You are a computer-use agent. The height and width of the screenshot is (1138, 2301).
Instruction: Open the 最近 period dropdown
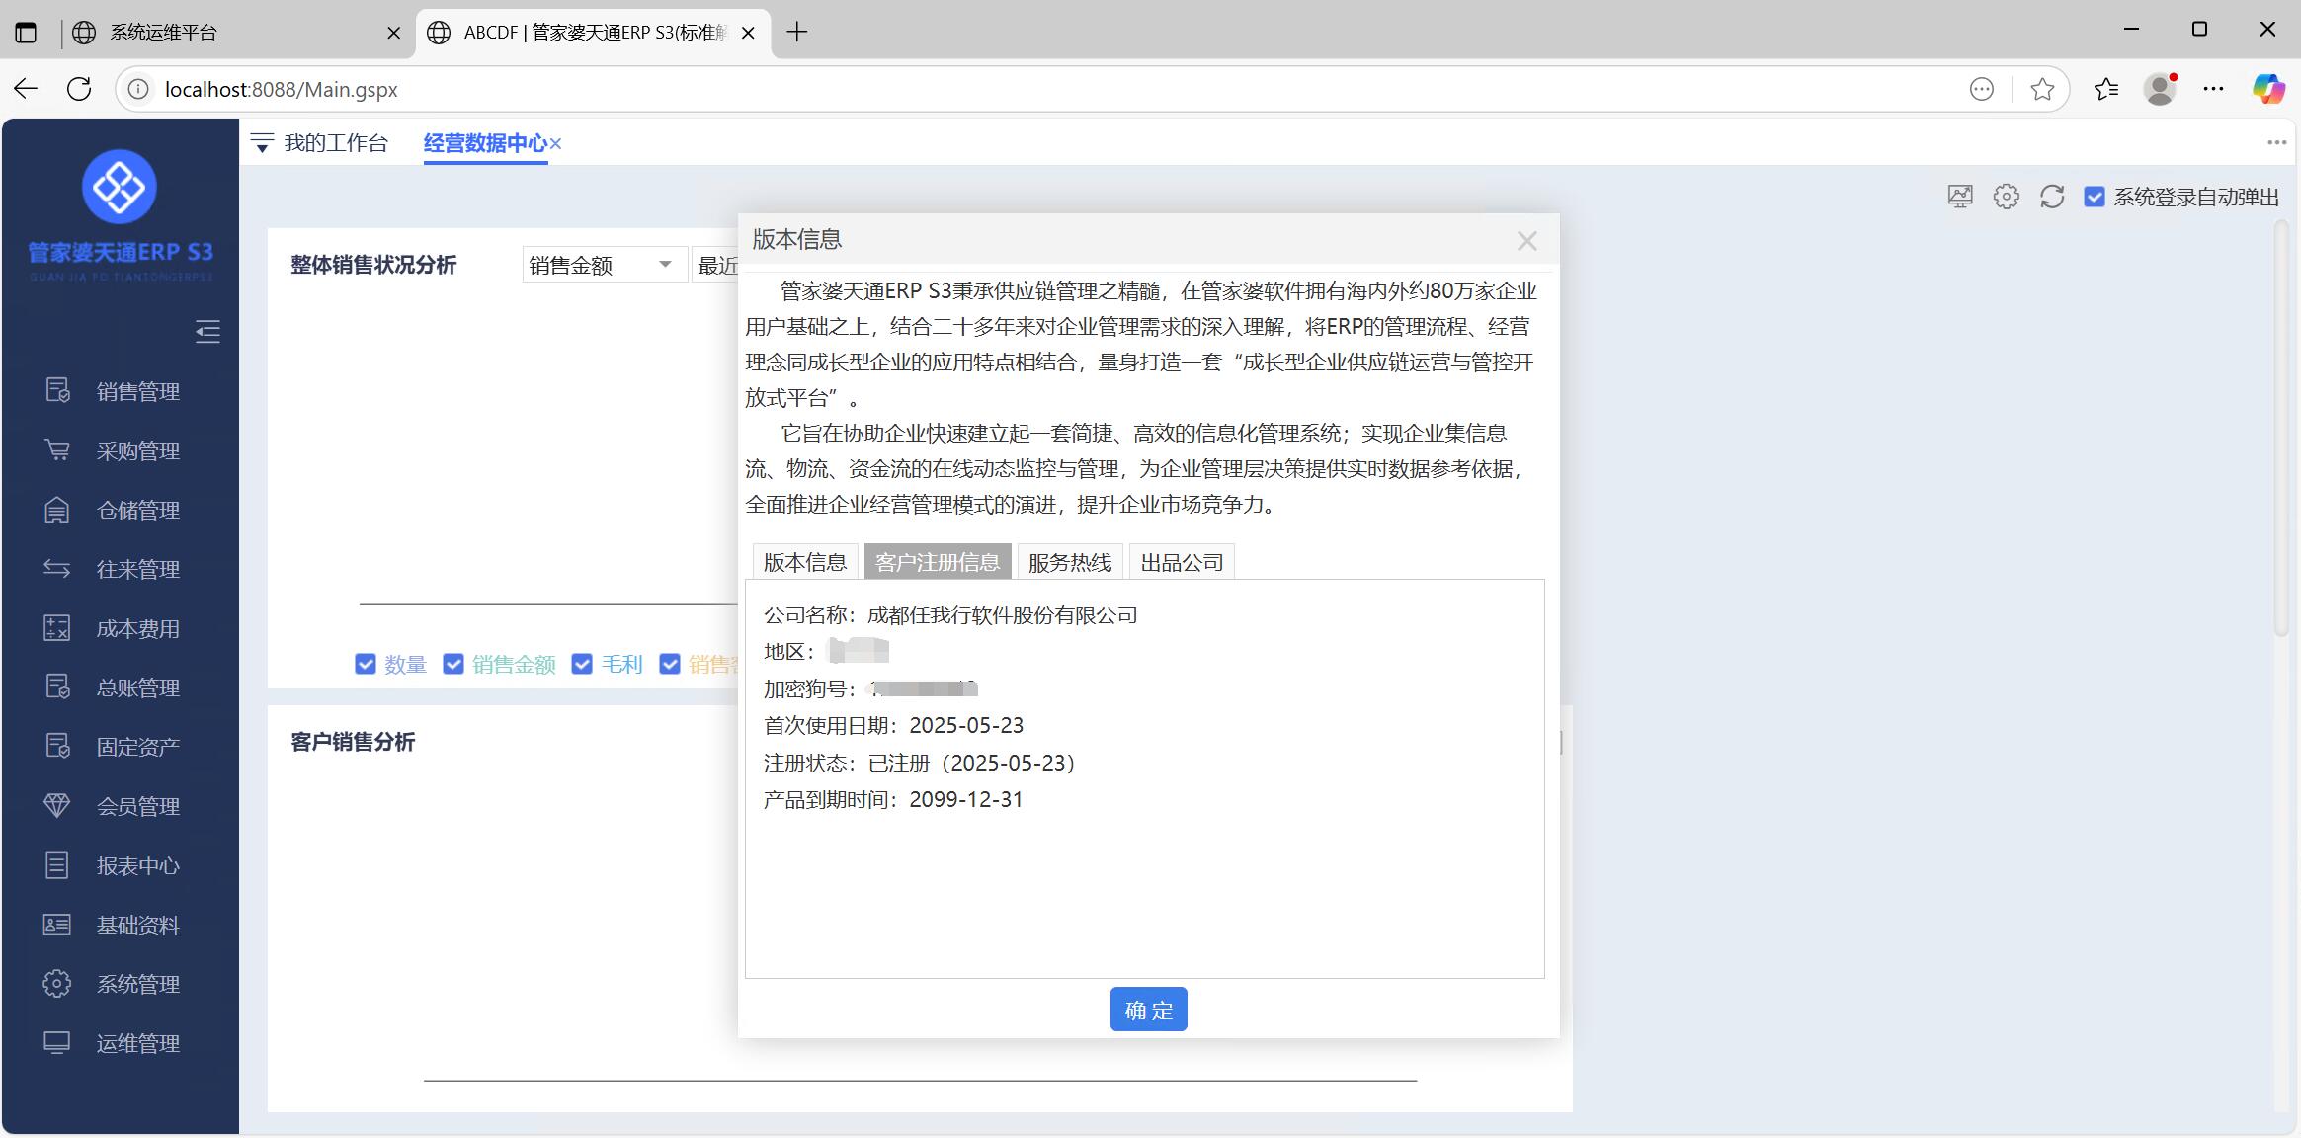point(716,264)
